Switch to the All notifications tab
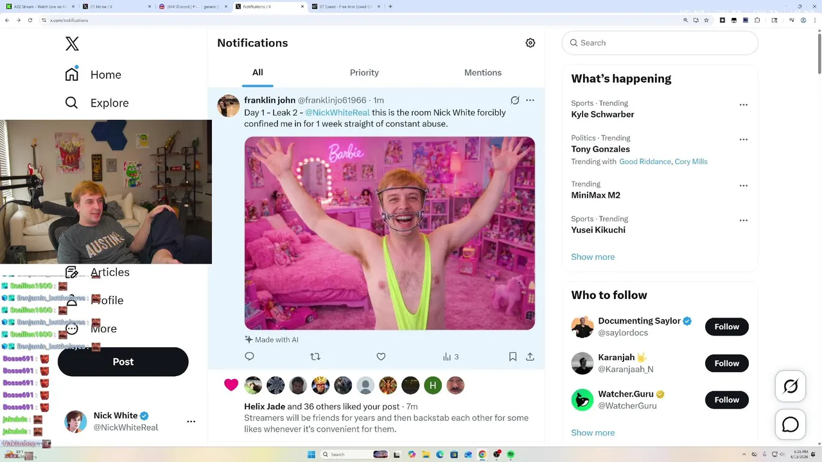The width and height of the screenshot is (822, 462). click(258, 73)
